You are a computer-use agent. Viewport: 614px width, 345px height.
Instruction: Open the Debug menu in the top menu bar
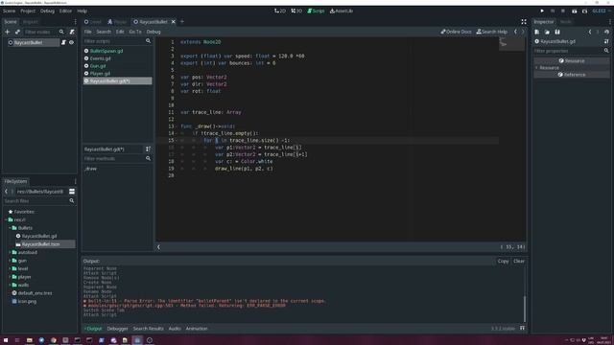point(47,11)
